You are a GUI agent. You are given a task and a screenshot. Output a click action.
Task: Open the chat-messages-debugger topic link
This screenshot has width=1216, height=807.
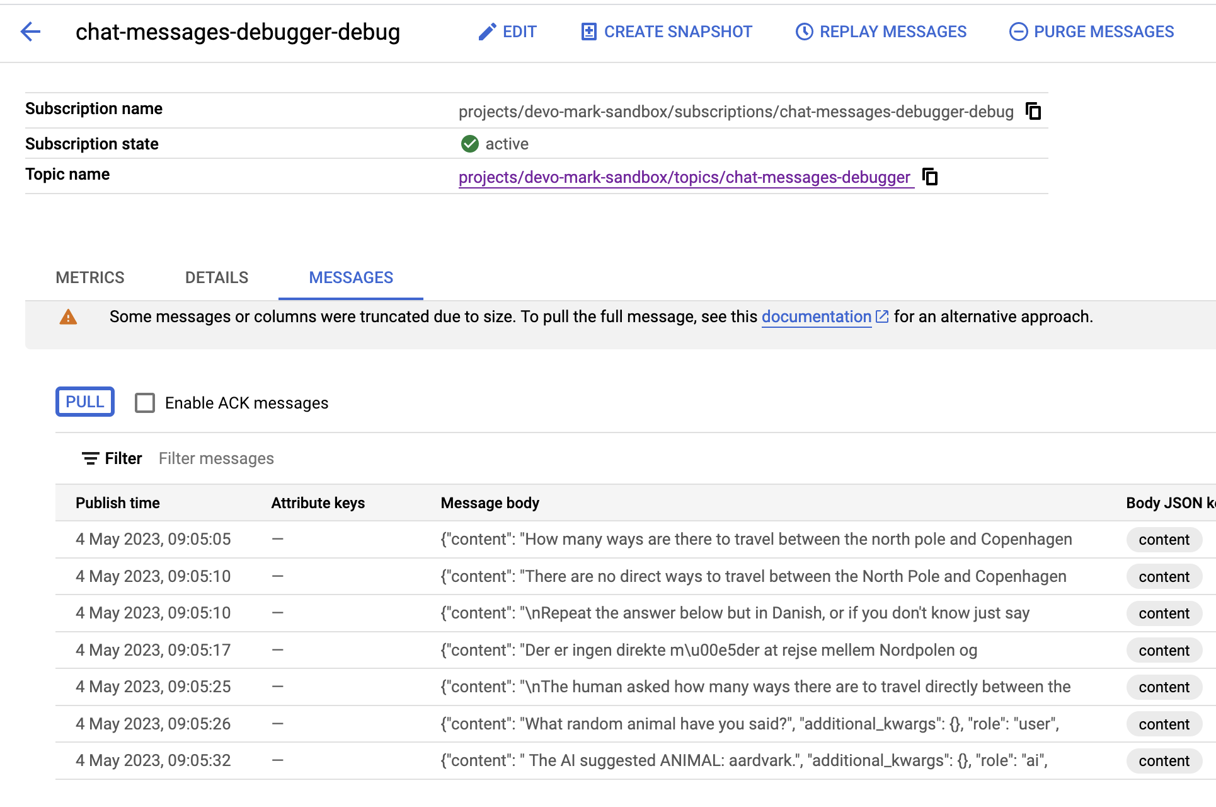coord(684,177)
